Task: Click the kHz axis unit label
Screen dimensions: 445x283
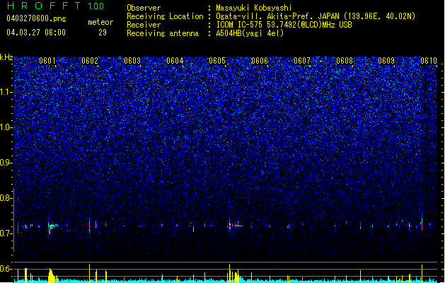Action: coord(6,57)
